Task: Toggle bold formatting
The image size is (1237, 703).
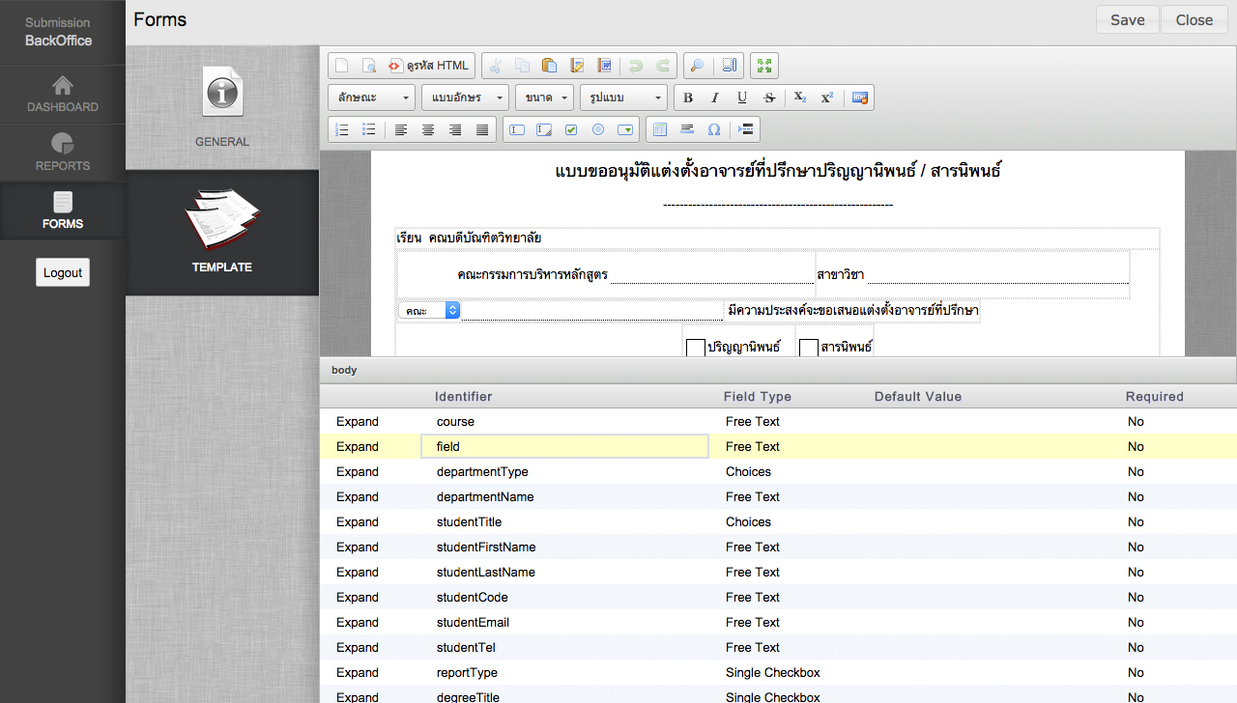Action: pyautogui.click(x=688, y=98)
